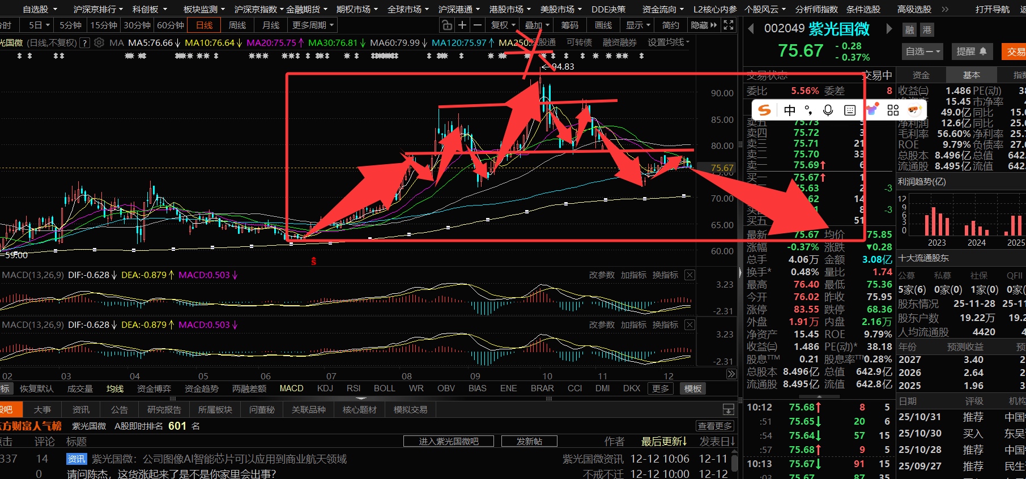Toggle 筹码 chip distribution view
1026x479 pixels.
pos(570,25)
